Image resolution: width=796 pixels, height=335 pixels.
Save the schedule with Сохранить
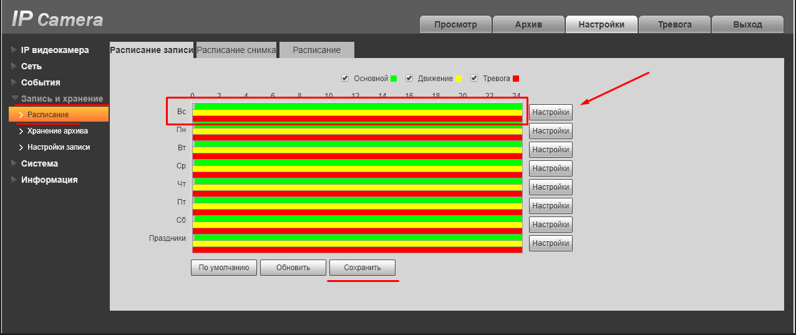tap(362, 268)
